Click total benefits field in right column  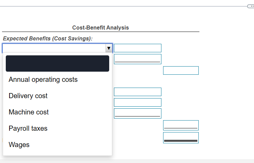click(x=181, y=70)
